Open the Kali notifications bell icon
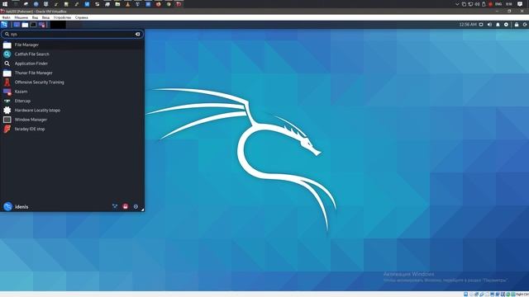529x297 pixels. (x=498, y=25)
